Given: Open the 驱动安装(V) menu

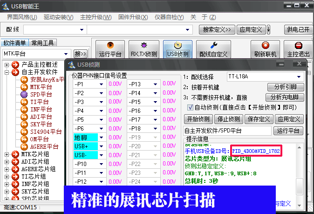Looking at the screenshot, I should [x=59, y=17].
